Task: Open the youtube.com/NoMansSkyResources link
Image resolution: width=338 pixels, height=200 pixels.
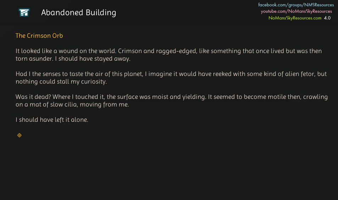Action: click(x=297, y=11)
